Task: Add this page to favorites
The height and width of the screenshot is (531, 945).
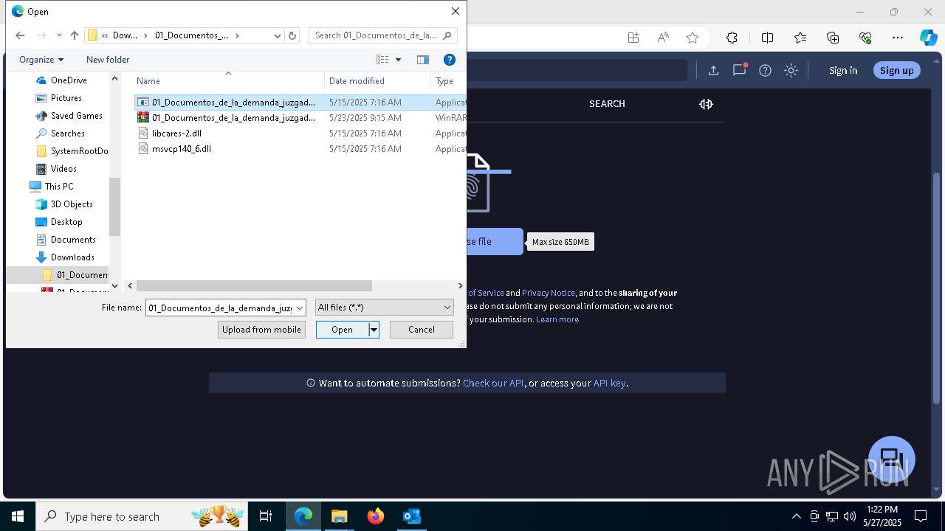Action: 693,38
